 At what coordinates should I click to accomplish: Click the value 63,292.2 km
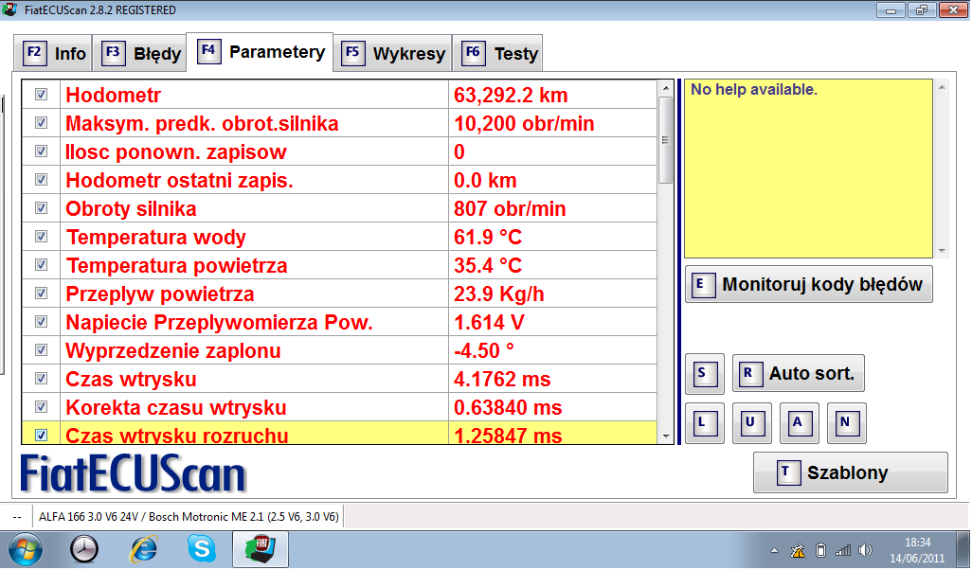pos(511,95)
